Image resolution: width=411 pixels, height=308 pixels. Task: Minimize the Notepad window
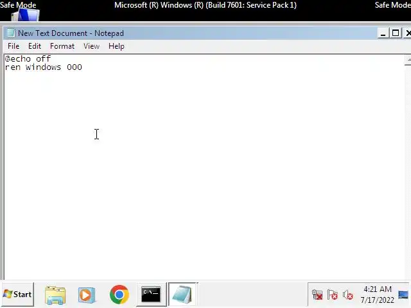(x=383, y=33)
